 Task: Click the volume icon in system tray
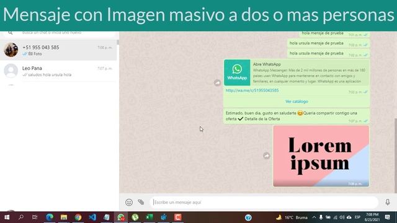tap(342, 217)
